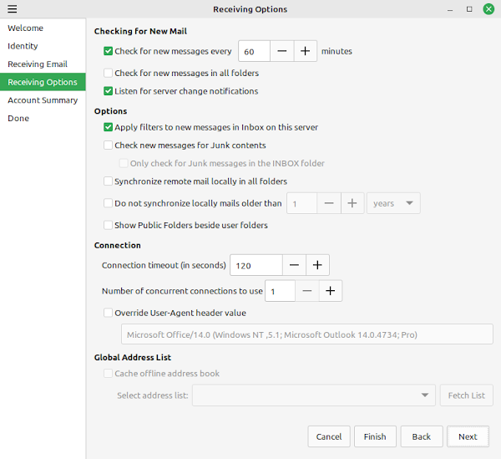Decrease the new-message check interval with minus
This screenshot has width=501, height=459.
[x=282, y=51]
